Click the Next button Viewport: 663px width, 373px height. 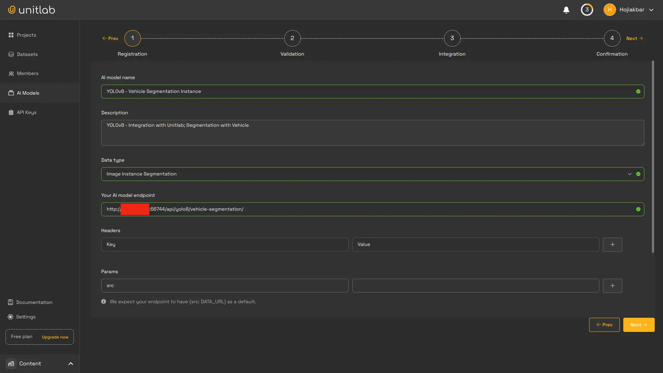638,325
